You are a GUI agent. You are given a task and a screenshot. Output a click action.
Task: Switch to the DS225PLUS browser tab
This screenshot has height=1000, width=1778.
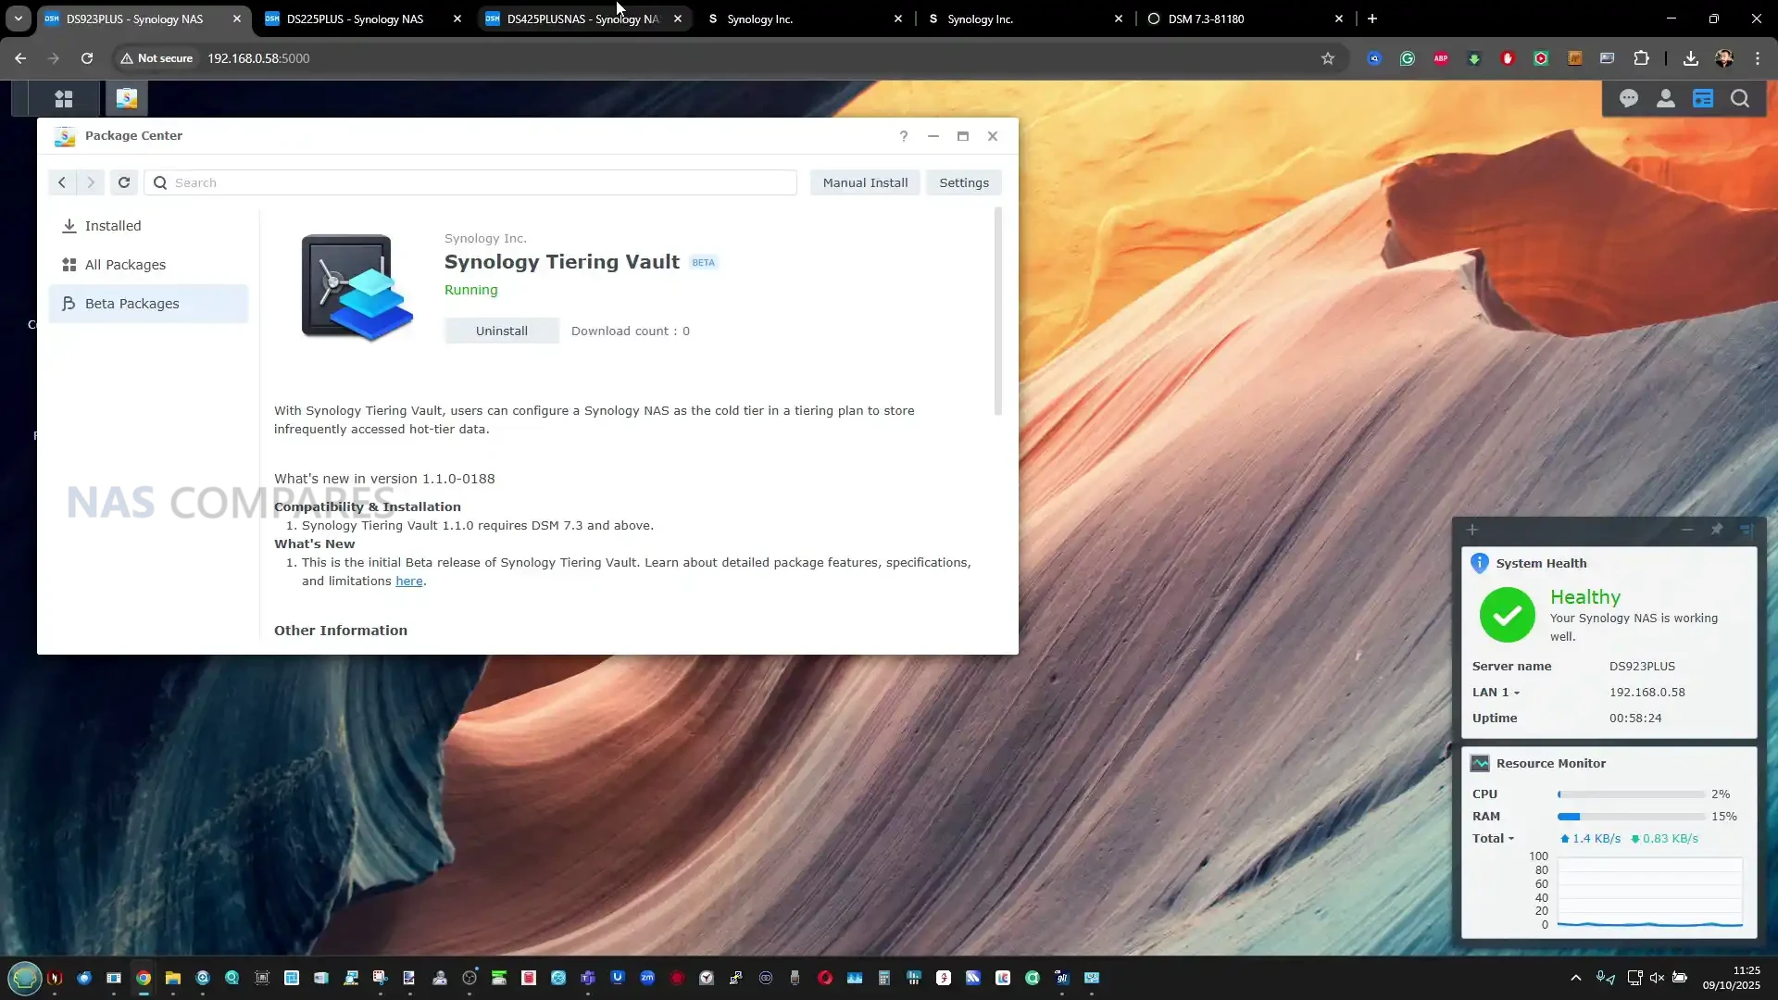tap(355, 19)
